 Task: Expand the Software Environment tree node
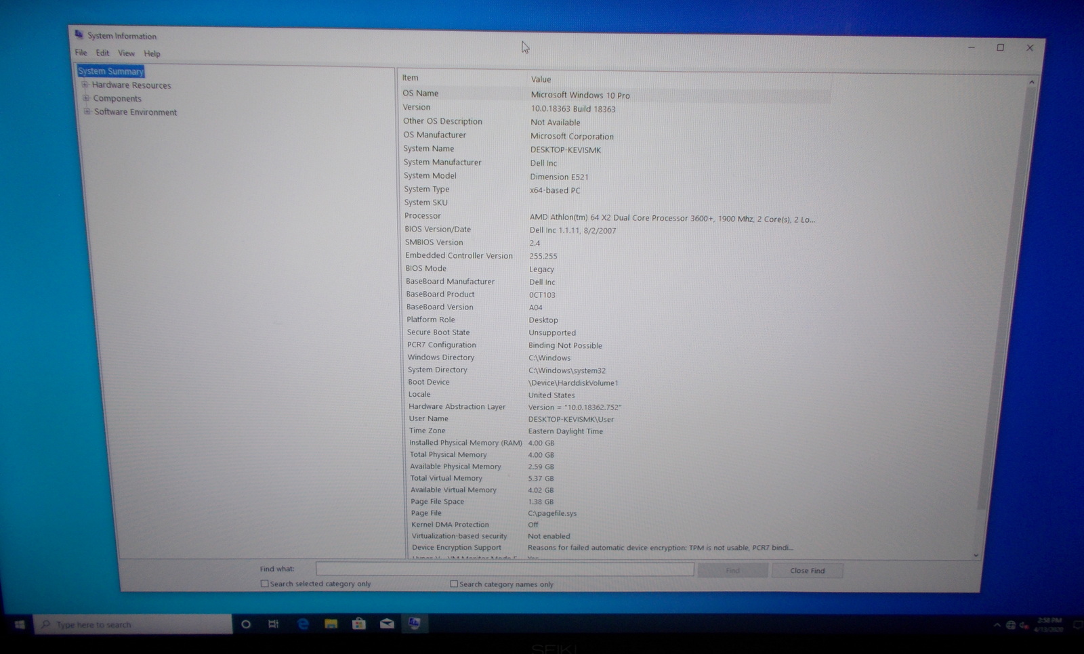[x=87, y=112]
